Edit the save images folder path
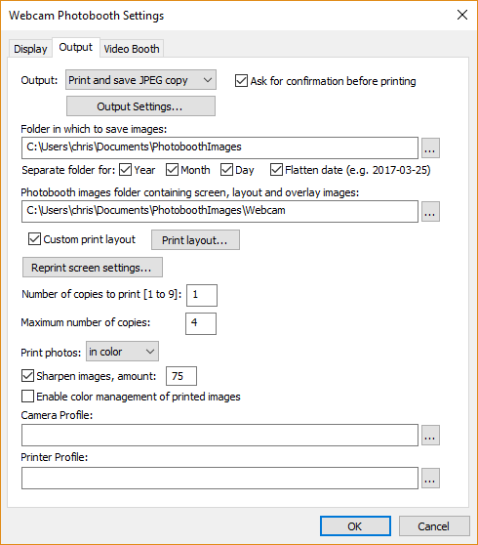 [219, 147]
